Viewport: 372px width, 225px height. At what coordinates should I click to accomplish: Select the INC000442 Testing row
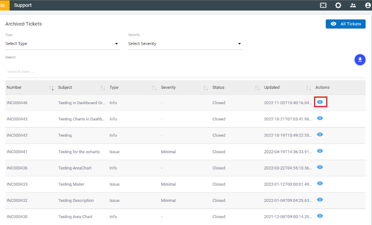click(65, 135)
